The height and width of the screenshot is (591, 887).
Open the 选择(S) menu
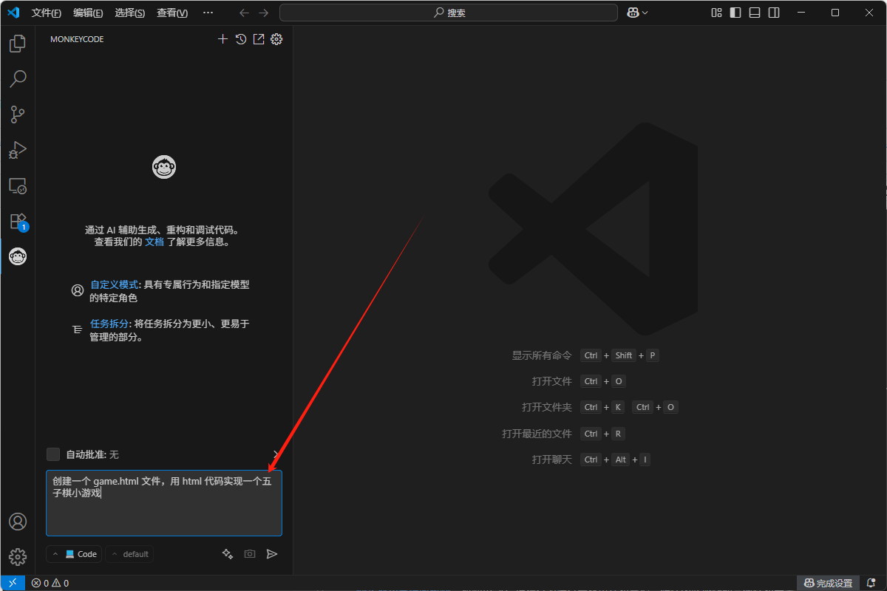point(130,13)
